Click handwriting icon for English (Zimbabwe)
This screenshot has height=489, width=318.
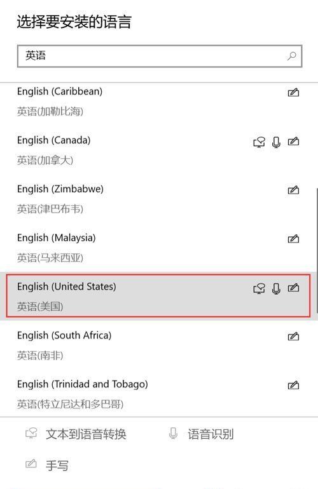pyautogui.click(x=293, y=190)
